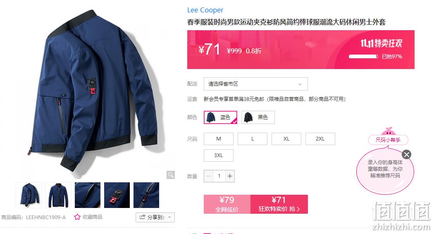Select the 蓝色 blue color option

tap(220, 117)
